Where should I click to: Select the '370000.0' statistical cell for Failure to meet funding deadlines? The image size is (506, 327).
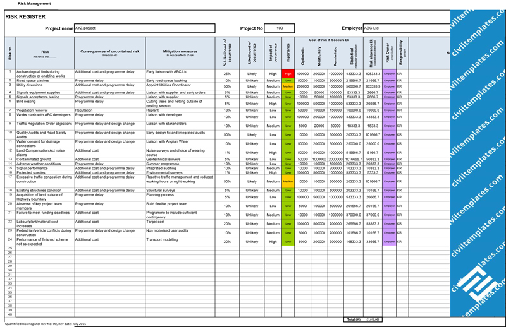coord(354,215)
